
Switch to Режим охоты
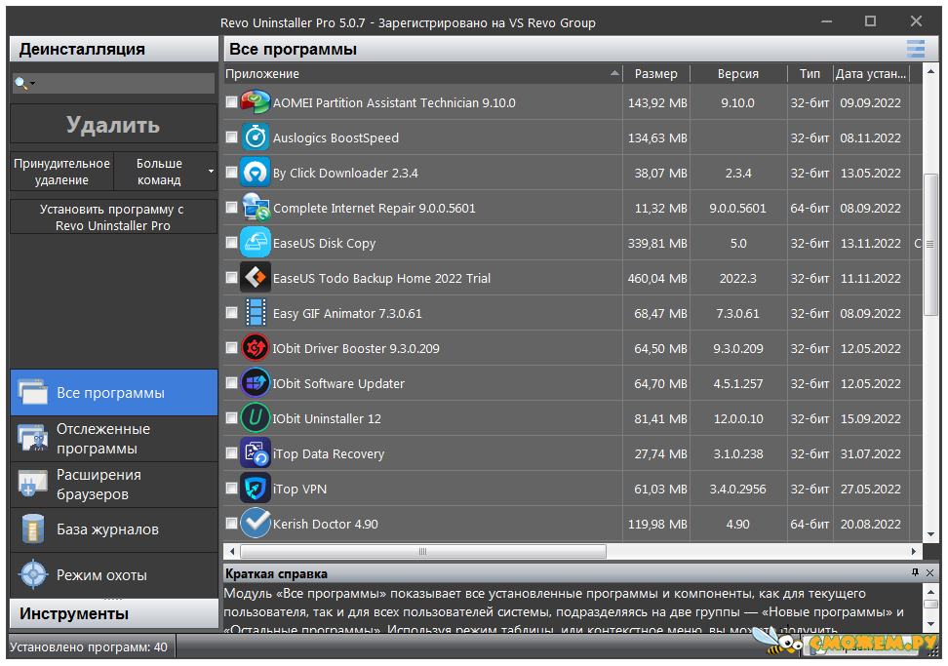coord(114,574)
